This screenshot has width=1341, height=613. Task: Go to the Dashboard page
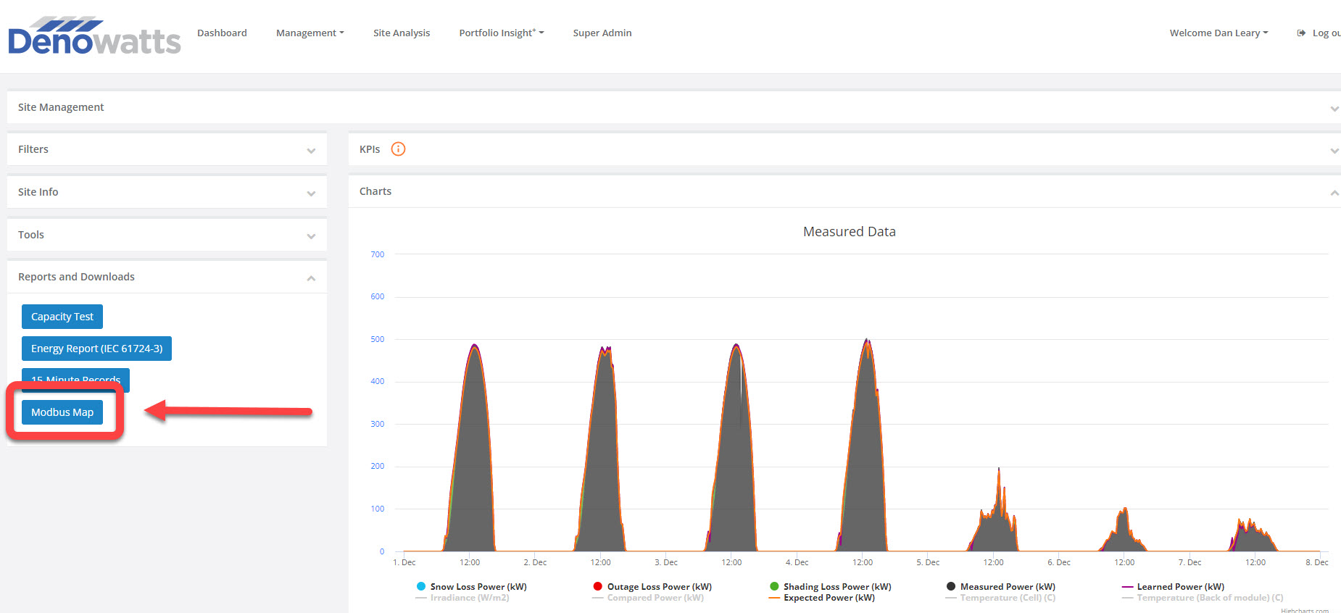pos(222,33)
